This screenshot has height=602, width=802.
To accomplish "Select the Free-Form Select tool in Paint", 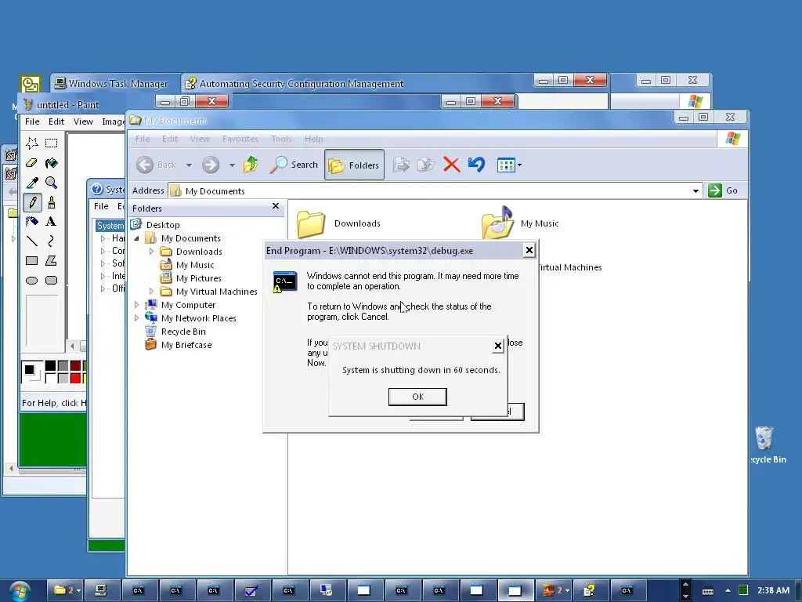I will [31, 143].
